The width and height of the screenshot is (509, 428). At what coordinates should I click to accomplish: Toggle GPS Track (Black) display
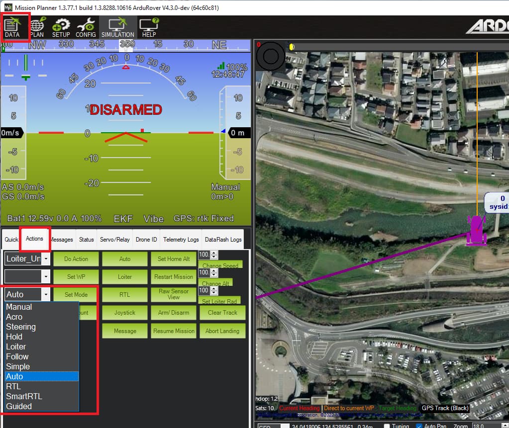click(444, 408)
